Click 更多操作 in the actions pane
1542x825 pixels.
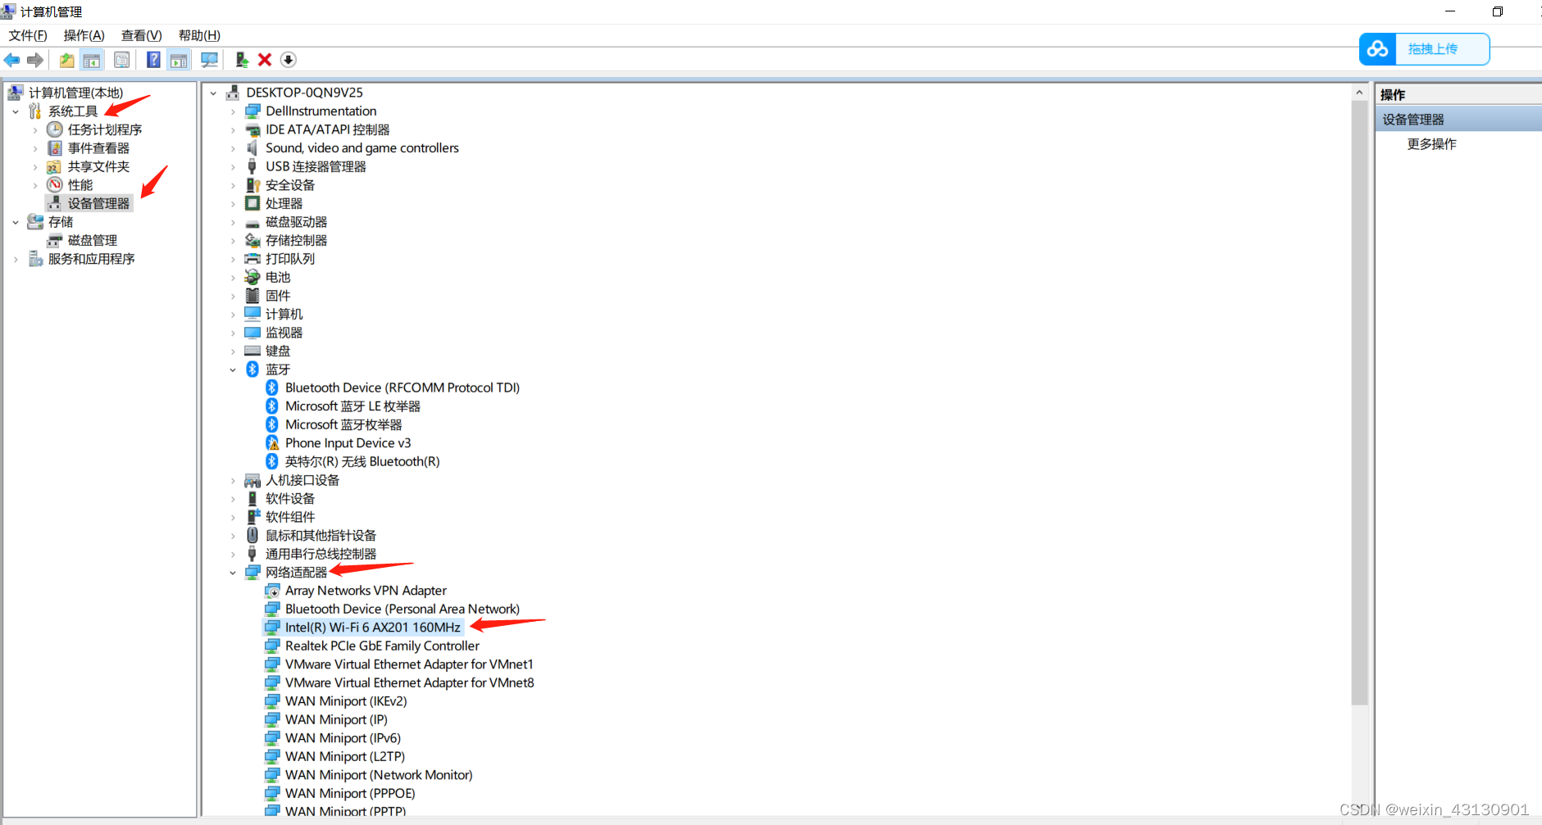(1431, 144)
